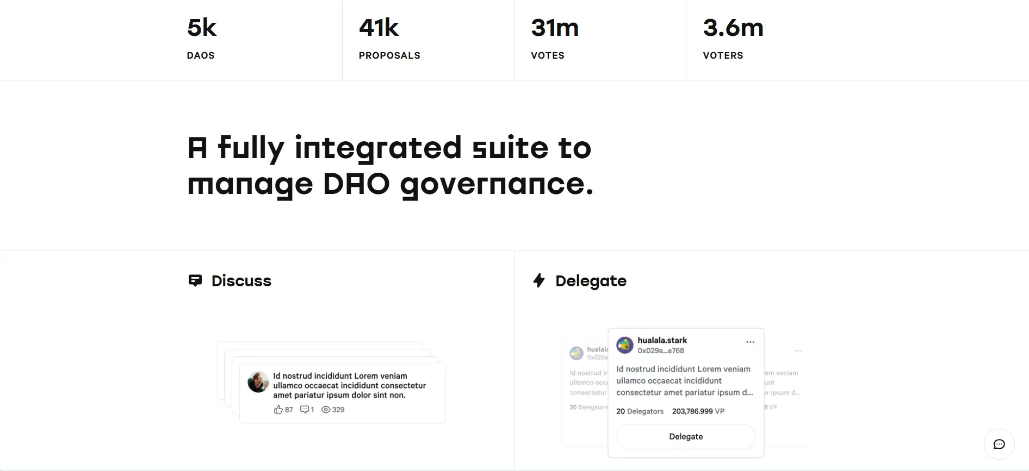1029x471 pixels.
Task: Click the hualala.stark username
Action: 662,340
